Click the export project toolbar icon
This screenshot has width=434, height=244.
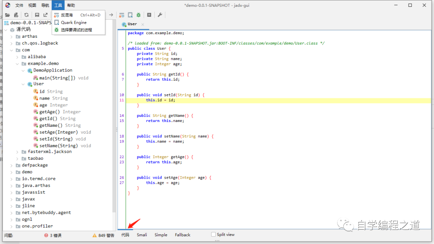tap(45, 15)
